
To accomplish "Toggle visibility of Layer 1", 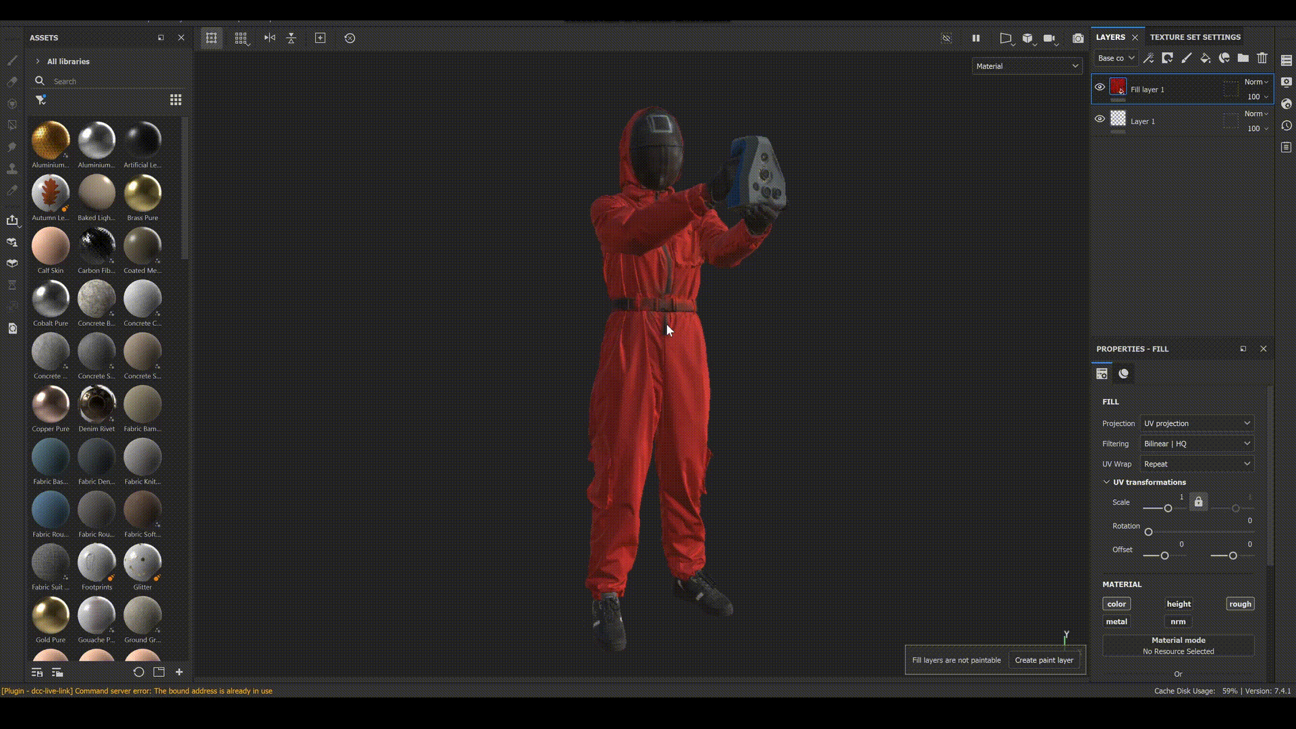I will pos(1100,119).
